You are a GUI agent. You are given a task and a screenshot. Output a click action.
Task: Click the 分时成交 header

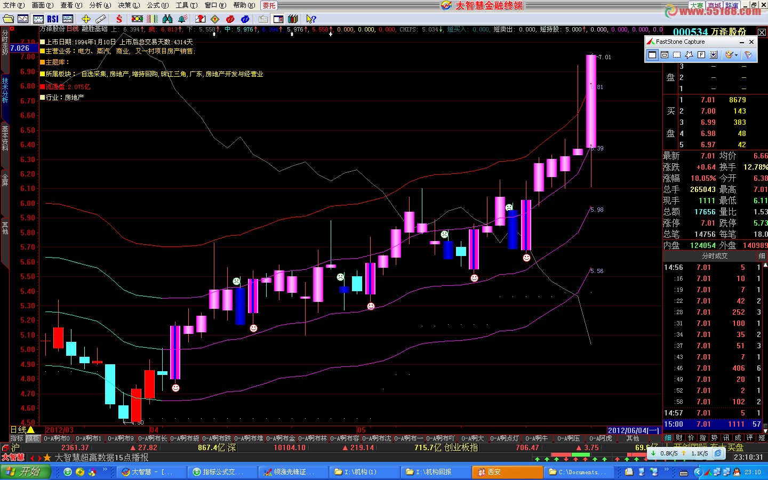coord(715,256)
